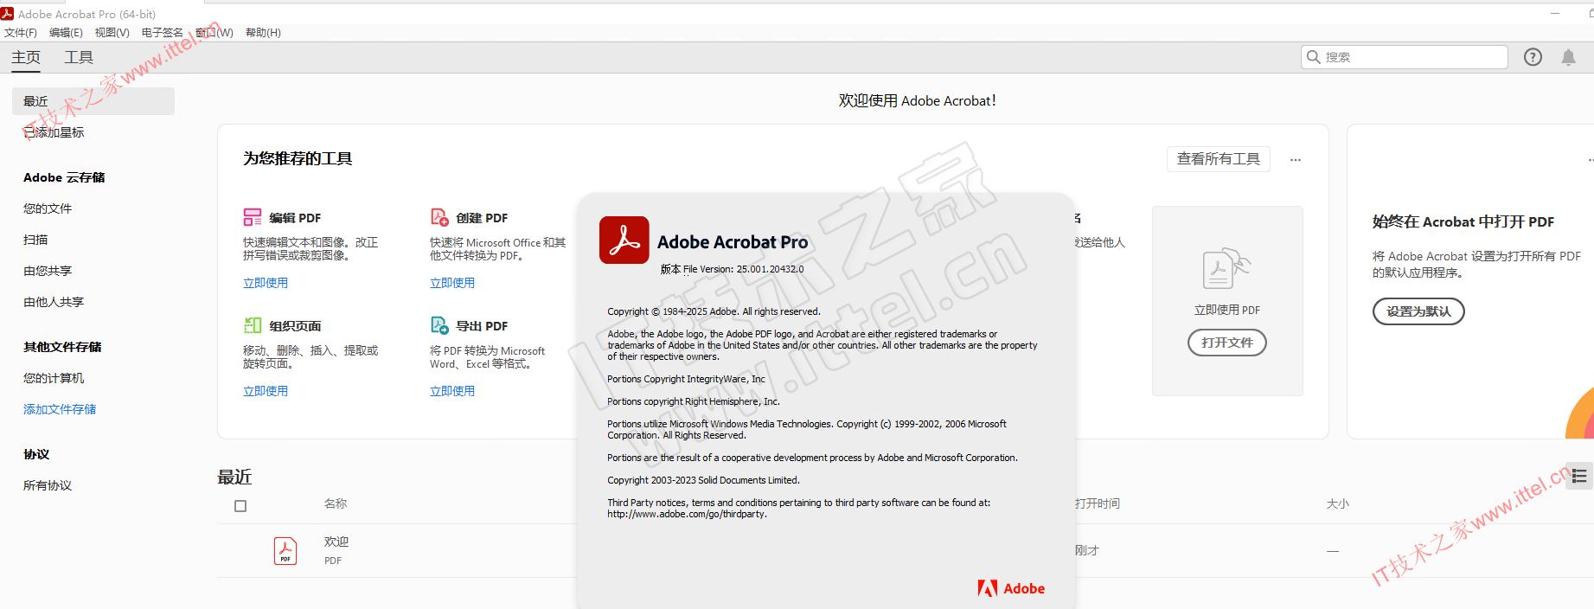The height and width of the screenshot is (609, 1594).
Task: Click the Organize Pages tool icon
Action: click(x=253, y=325)
